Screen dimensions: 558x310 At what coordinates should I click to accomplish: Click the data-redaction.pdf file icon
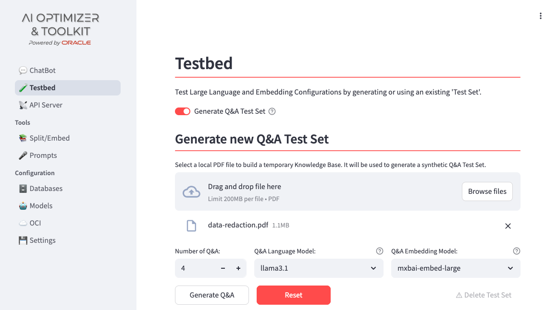pos(191,226)
